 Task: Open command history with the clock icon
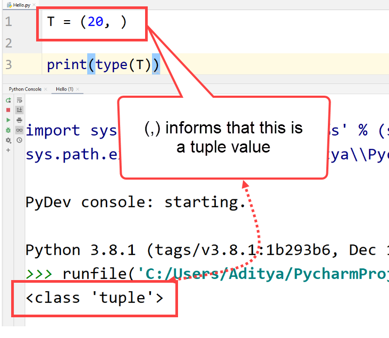pos(19,140)
